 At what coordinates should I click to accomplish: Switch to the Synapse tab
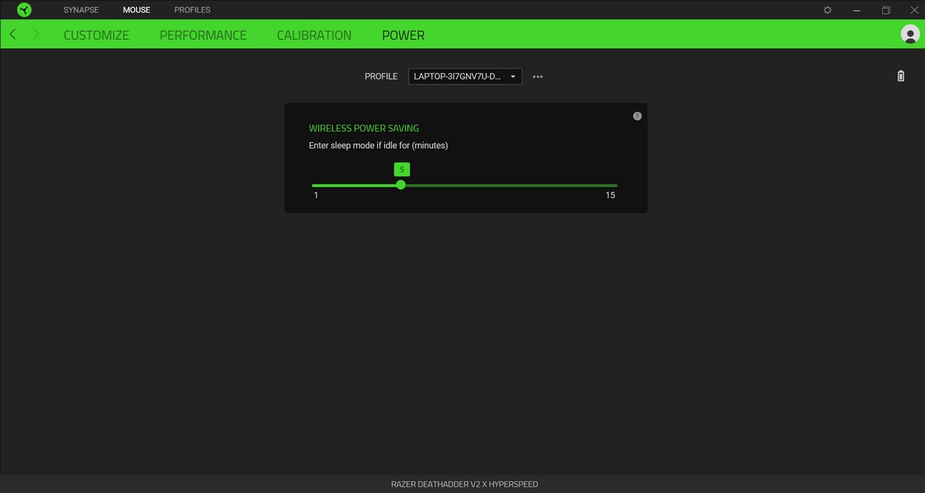(x=81, y=9)
